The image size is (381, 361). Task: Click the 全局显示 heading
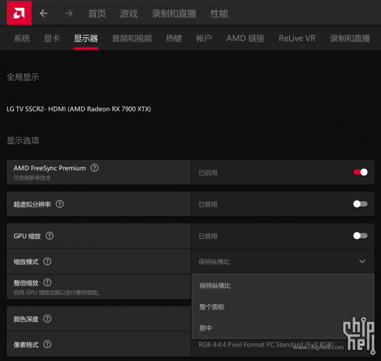point(23,77)
